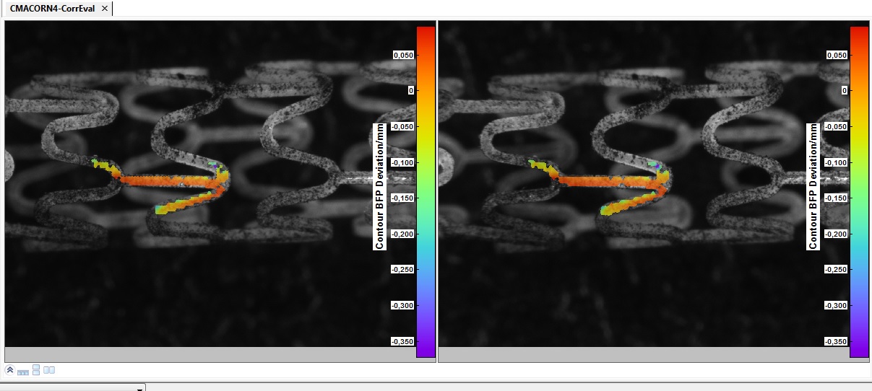Click the -0,300 value on right scale

pyautogui.click(x=836, y=305)
